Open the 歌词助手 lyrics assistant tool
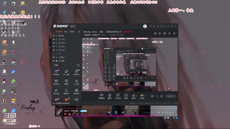 (76, 91)
